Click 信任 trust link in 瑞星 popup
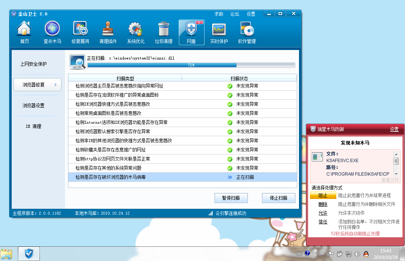405x261 pixels. [x=323, y=222]
